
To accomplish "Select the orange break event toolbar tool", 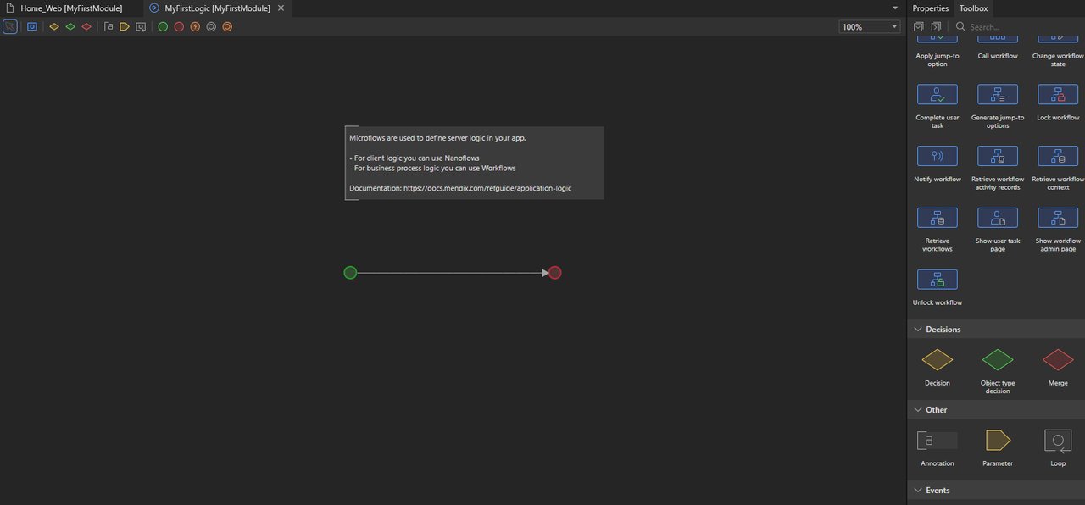I will coord(227,26).
